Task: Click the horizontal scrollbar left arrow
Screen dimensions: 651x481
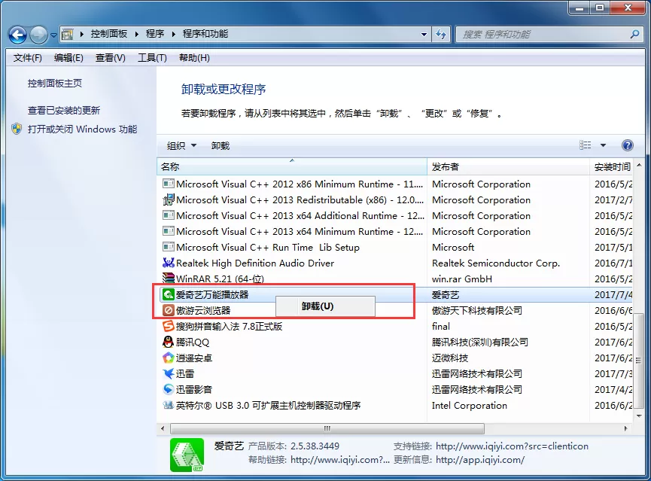Action: tap(163, 428)
